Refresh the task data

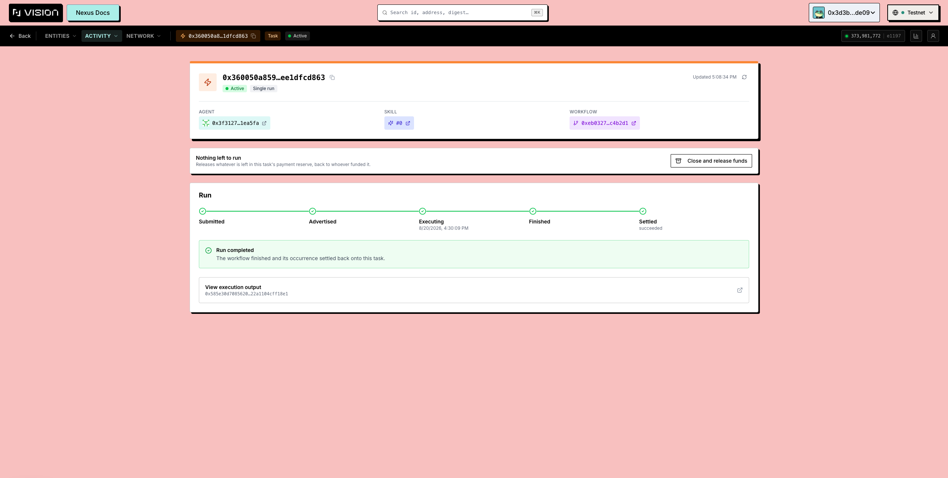(x=744, y=77)
